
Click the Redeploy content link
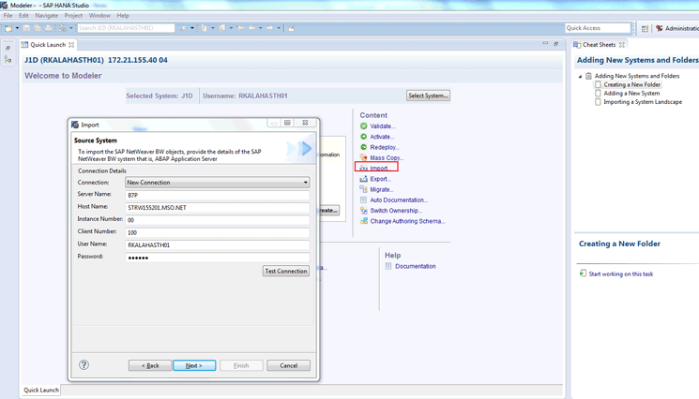385,147
